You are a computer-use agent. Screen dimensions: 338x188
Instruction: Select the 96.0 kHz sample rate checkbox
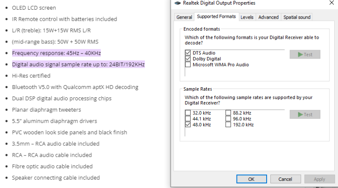click(x=228, y=119)
